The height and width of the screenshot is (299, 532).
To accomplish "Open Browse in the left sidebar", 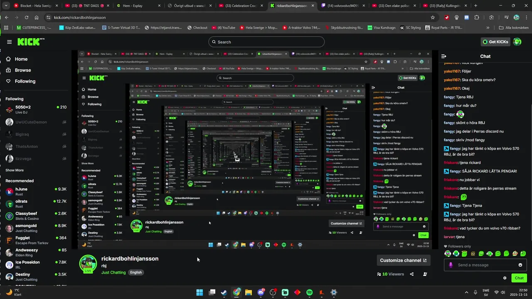I will click(18, 70).
